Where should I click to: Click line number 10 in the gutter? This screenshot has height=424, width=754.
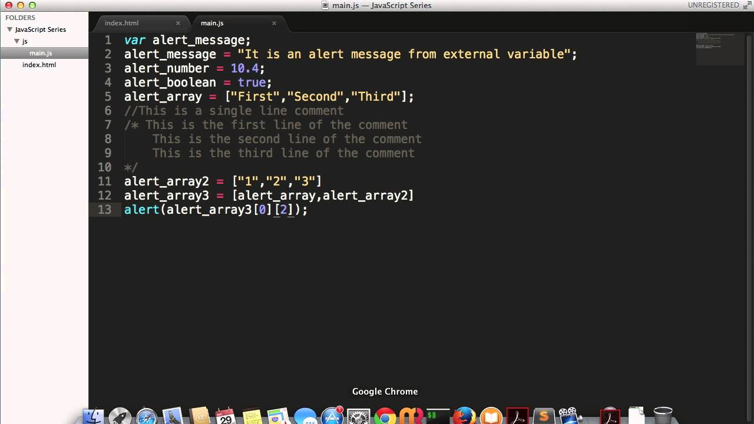104,167
